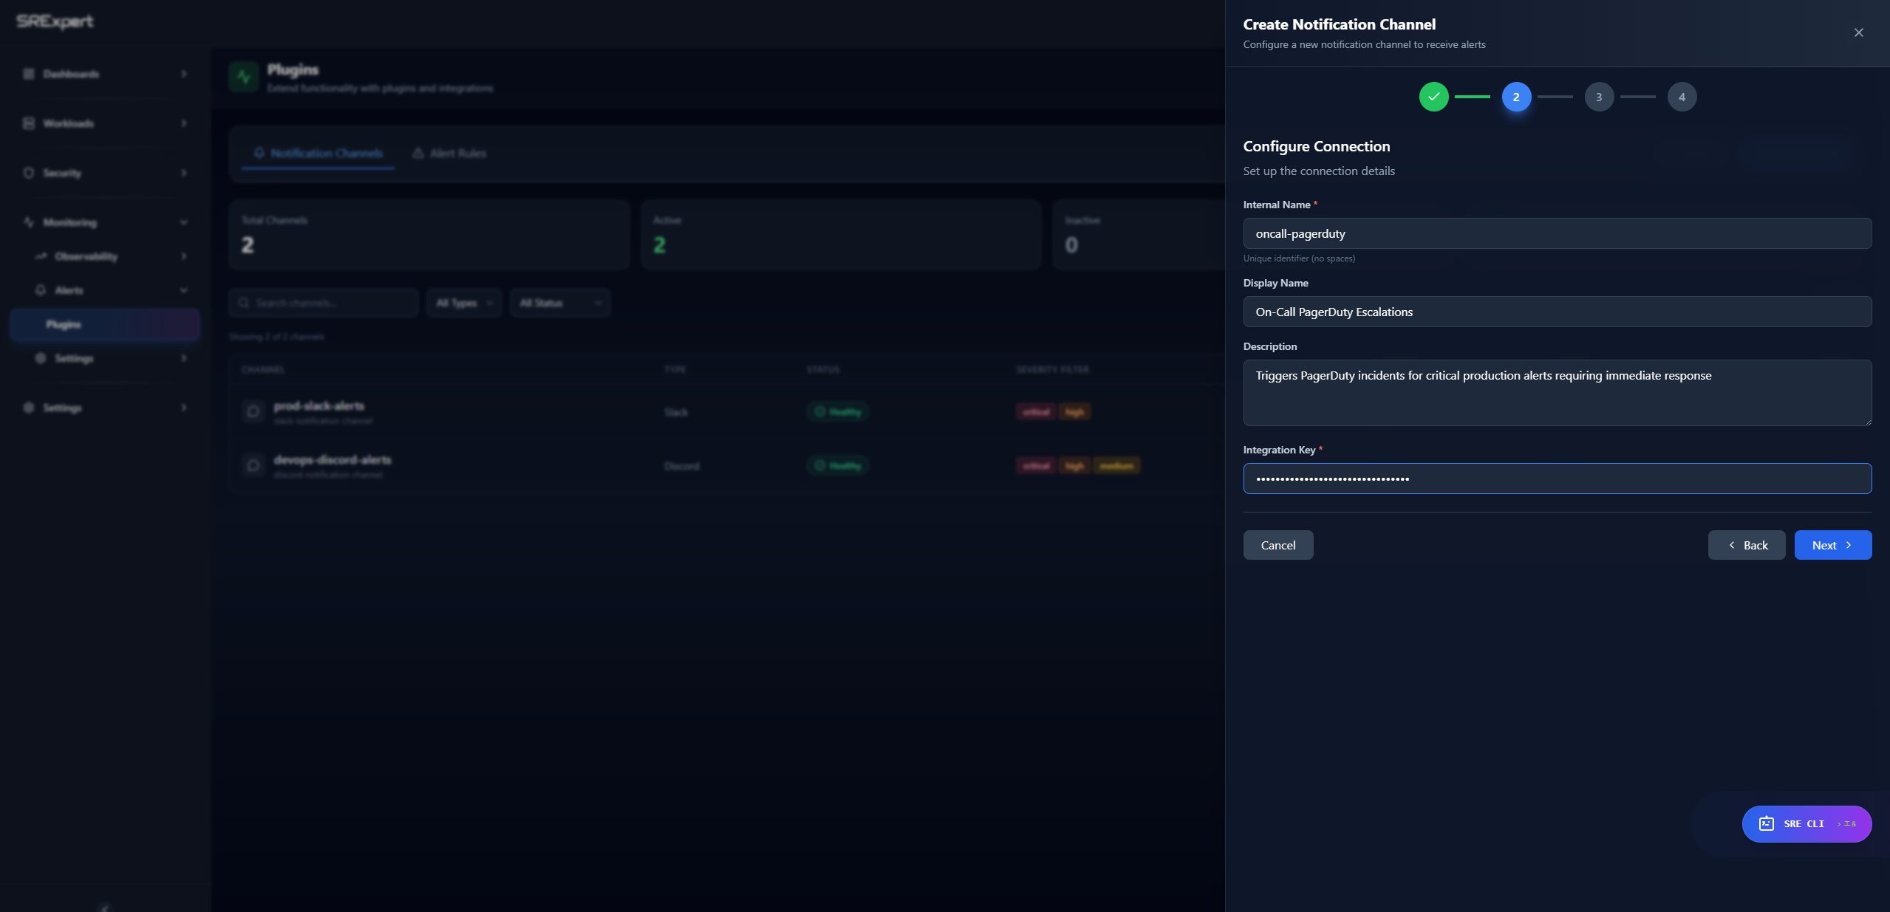The height and width of the screenshot is (912, 1890).
Task: Open the All Types filter dropdown
Action: (x=464, y=303)
